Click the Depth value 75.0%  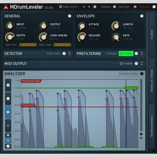(x=20, y=39)
